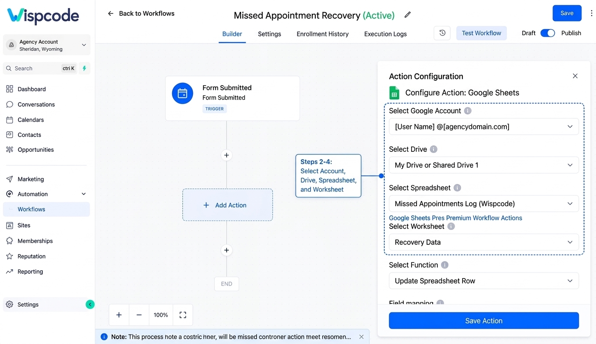Screen dimensions: 596x344
Task: Click the Memberships icon in sidebar
Action: click(10, 241)
